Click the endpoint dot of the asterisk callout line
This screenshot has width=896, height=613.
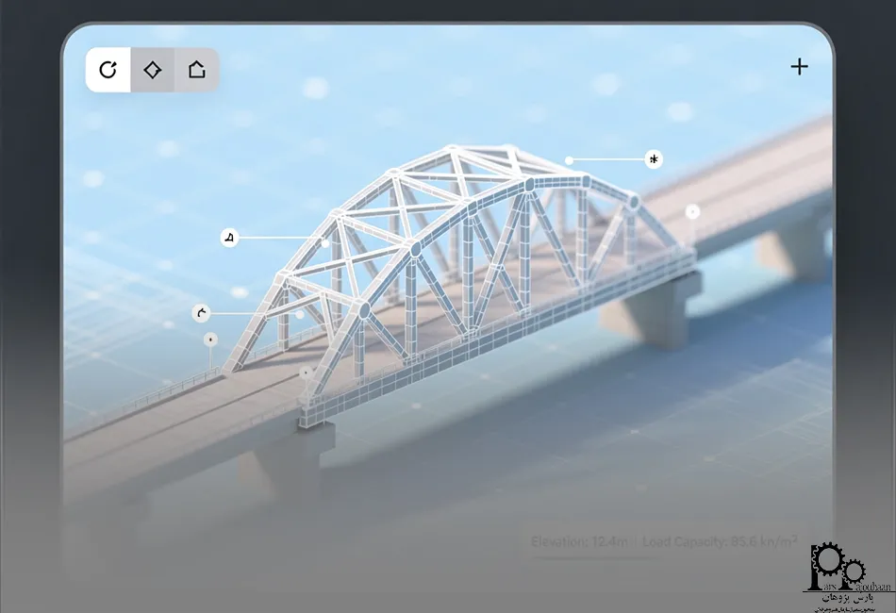570,160
